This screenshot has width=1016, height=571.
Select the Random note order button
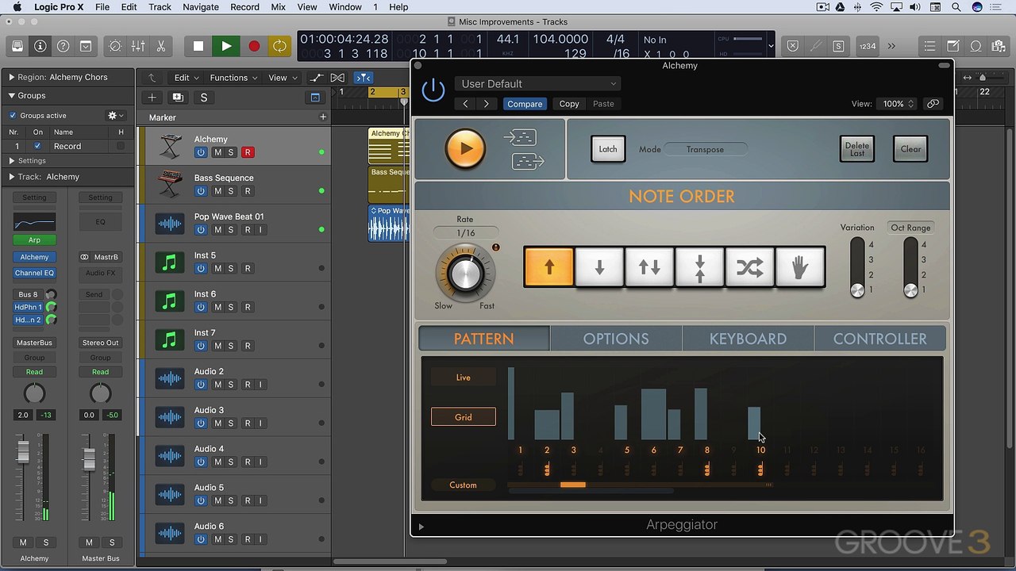749,267
